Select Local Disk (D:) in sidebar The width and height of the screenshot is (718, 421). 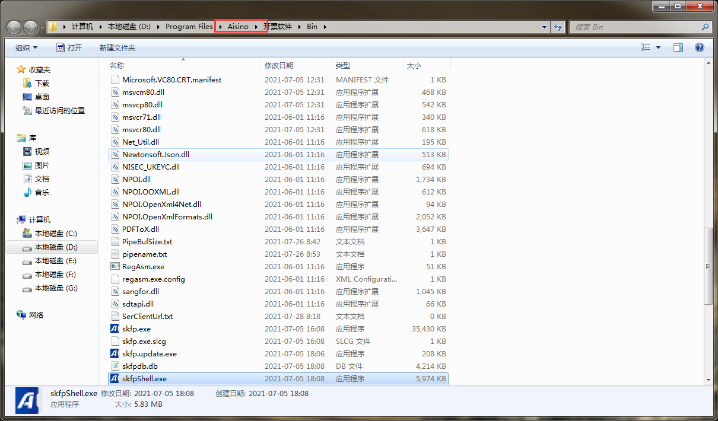coord(52,247)
